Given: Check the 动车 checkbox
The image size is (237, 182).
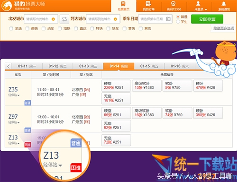Looking at the screenshot, I should click(44, 28).
